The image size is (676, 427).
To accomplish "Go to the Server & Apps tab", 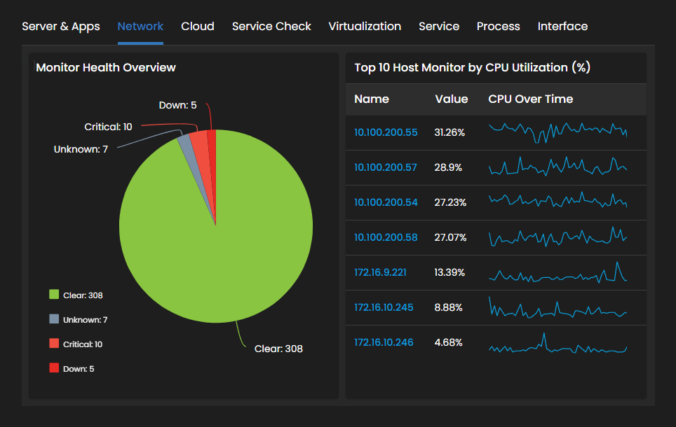I will [x=61, y=26].
